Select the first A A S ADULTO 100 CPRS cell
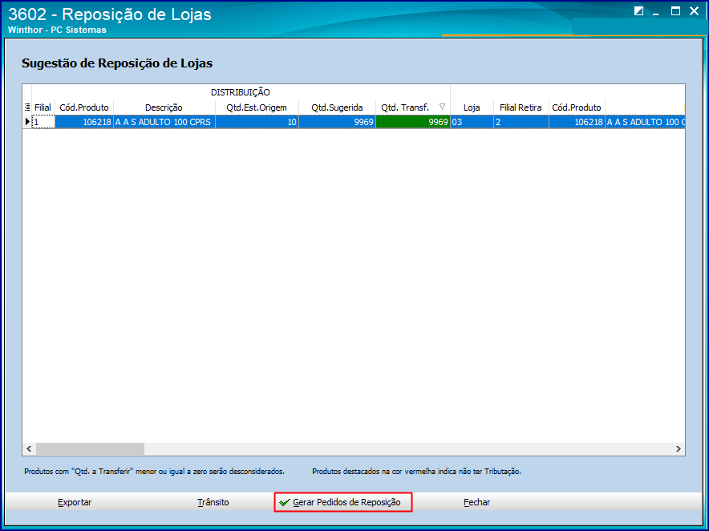The image size is (709, 531). [x=164, y=122]
